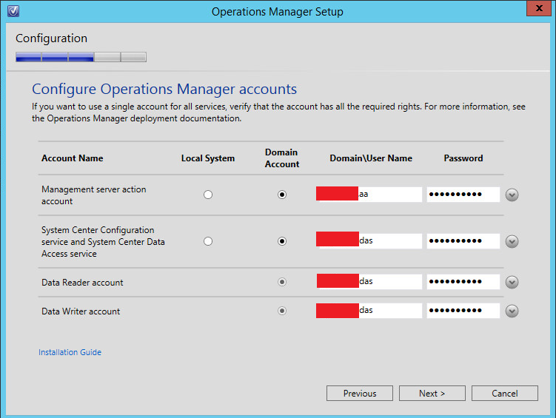Screen dimensions: 556x418
Task: Click the 'Configuration' step title
Action: (x=51, y=38)
